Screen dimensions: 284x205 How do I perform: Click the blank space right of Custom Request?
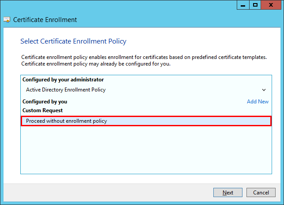point(168,110)
